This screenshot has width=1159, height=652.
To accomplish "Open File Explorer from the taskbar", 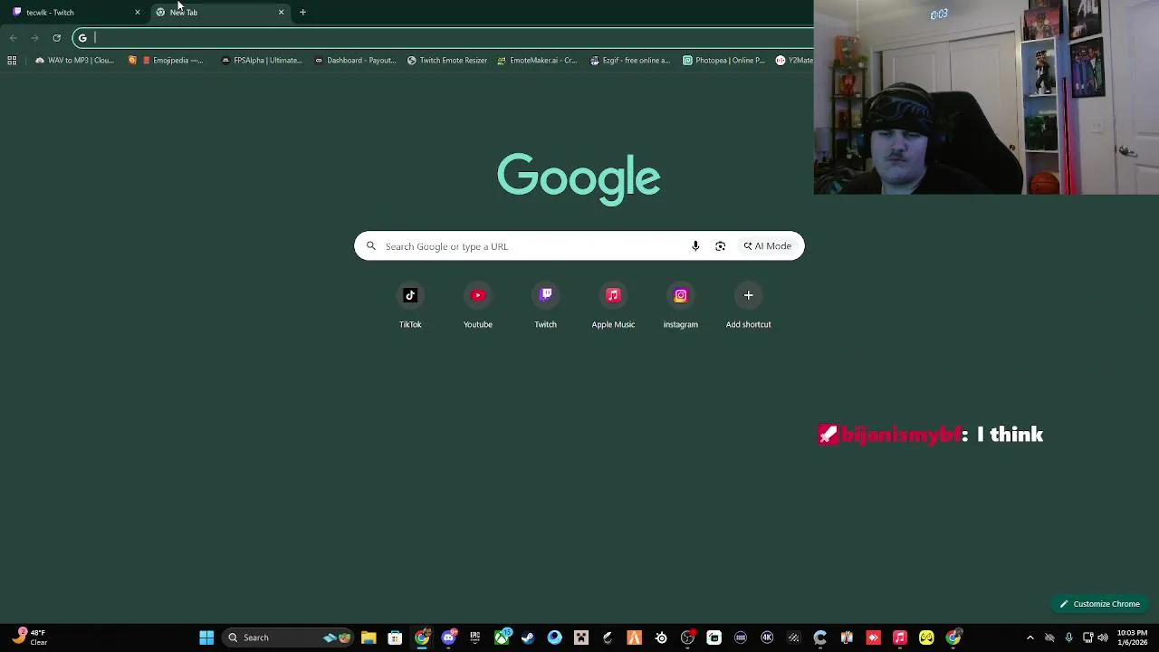I will click(369, 638).
